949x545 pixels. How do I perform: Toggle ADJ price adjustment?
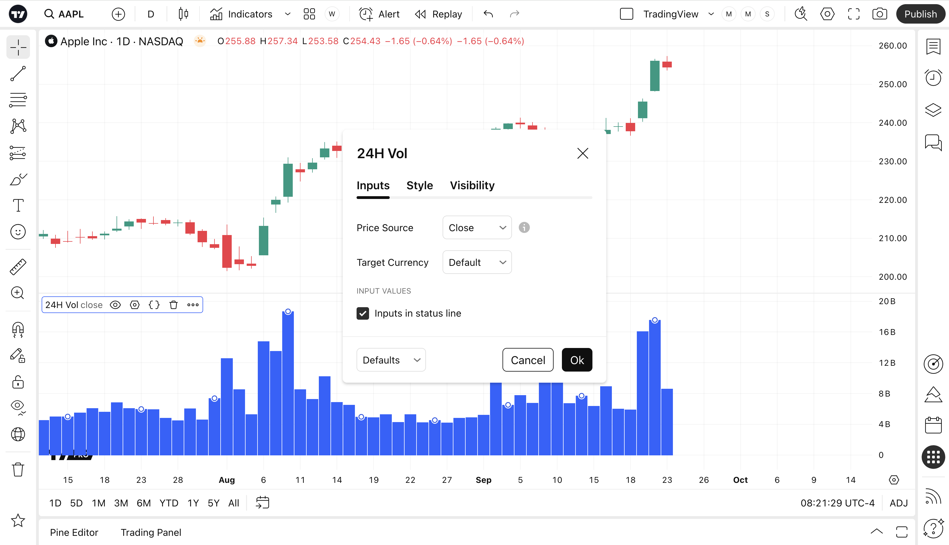(898, 503)
